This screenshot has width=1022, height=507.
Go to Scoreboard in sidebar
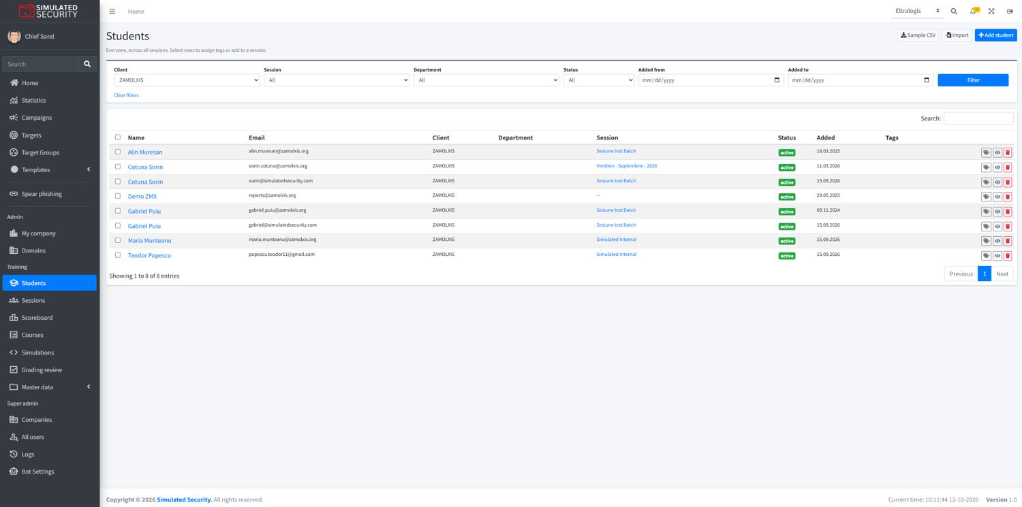[x=49, y=318]
